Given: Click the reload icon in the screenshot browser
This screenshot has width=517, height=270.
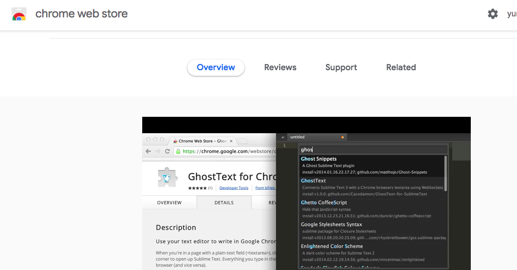Looking at the screenshot, I should point(167,151).
